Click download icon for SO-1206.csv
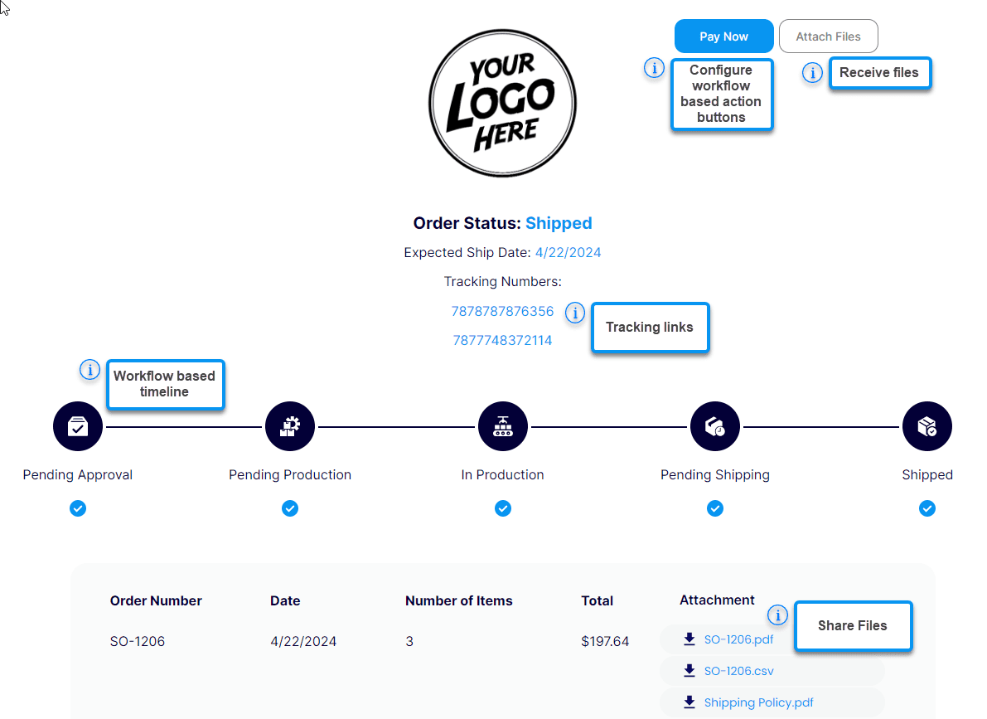 (x=689, y=671)
